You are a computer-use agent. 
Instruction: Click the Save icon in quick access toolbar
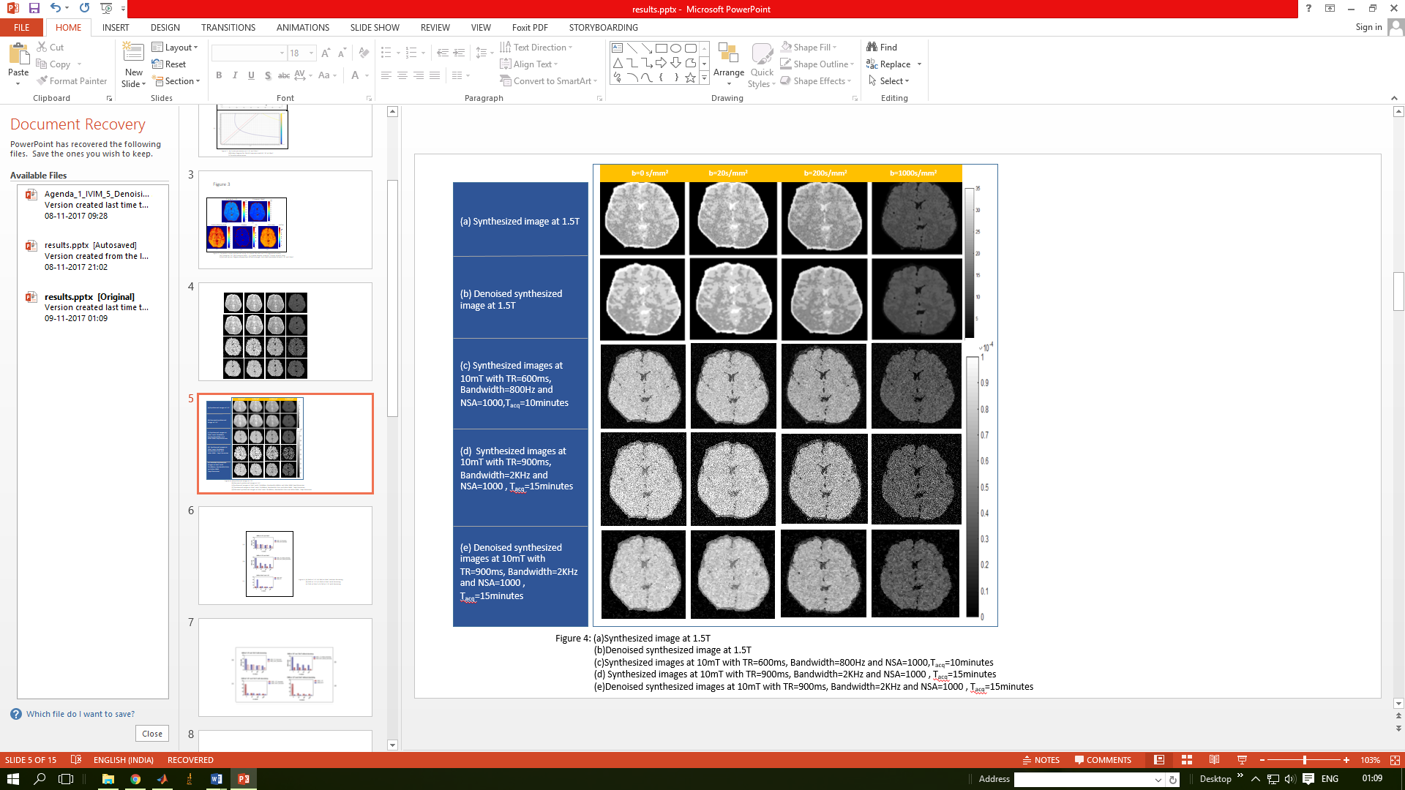pyautogui.click(x=34, y=9)
